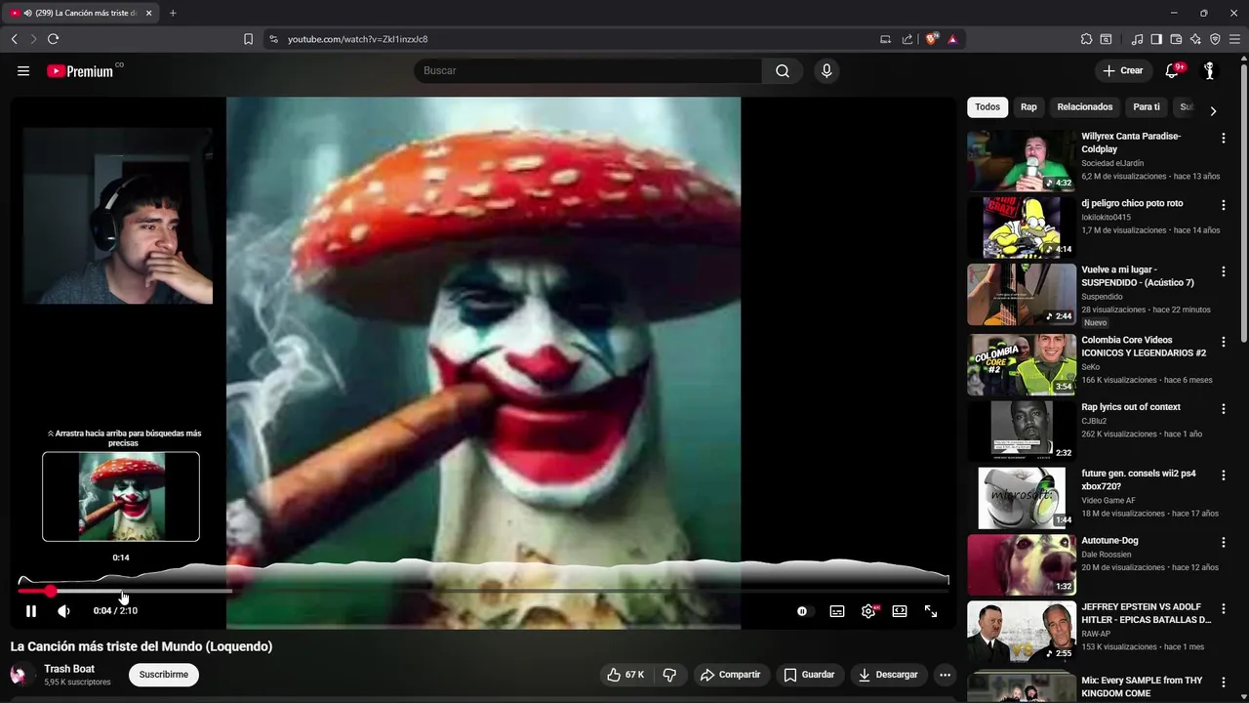Viewport: 1249px width, 703px height.
Task: Open Brave Wallet icon
Action: (1176, 39)
